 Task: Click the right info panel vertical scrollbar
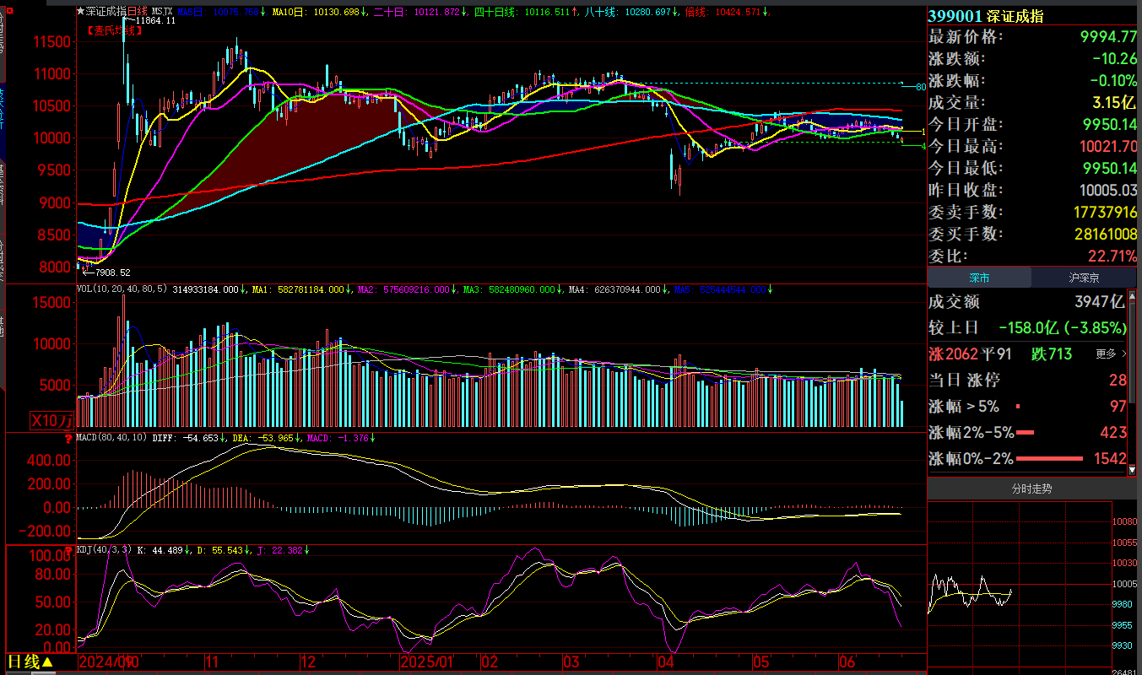[1132, 382]
